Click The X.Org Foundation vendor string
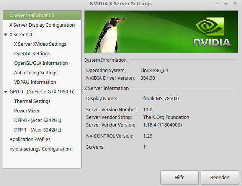Viewport: 242px width, 186px height. (x=166, y=117)
